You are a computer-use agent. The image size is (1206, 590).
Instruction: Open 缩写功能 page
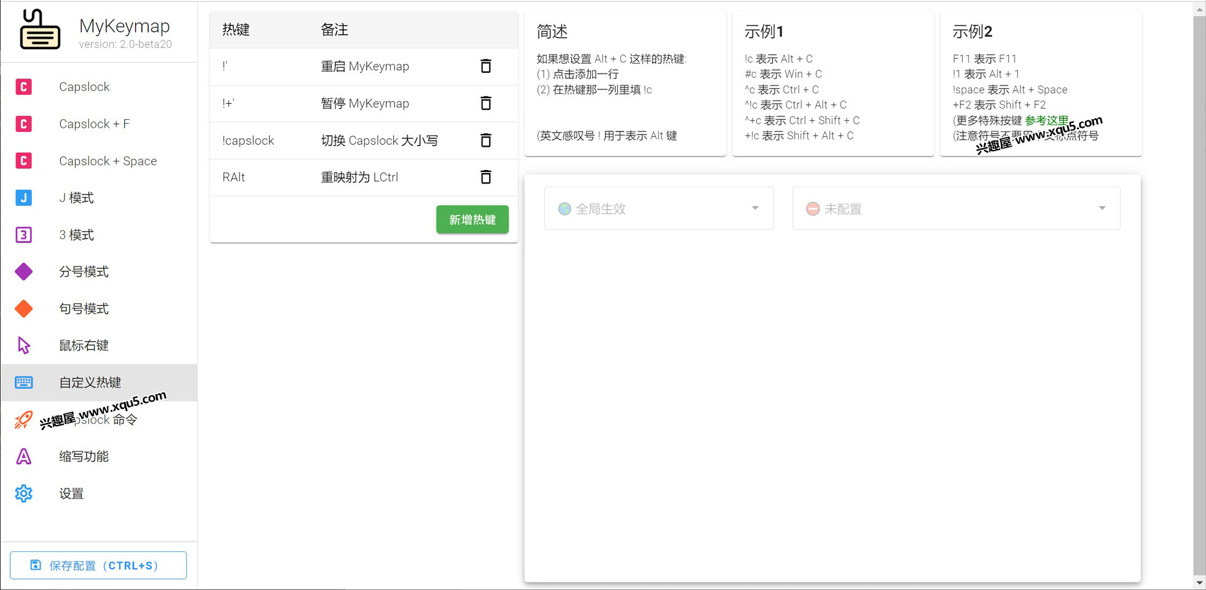pyautogui.click(x=99, y=457)
